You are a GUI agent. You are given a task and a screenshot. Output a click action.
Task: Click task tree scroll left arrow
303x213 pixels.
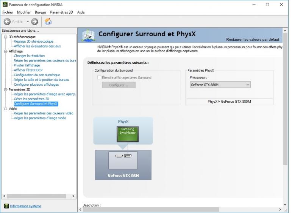4,196
